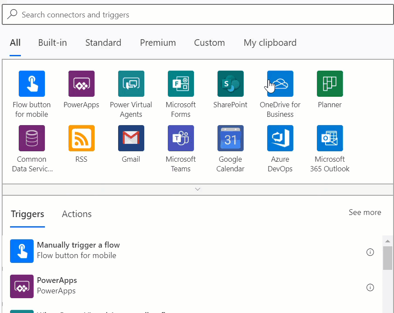The height and width of the screenshot is (313, 394).
Task: Show info for Manually trigger a flow
Action: [370, 252]
